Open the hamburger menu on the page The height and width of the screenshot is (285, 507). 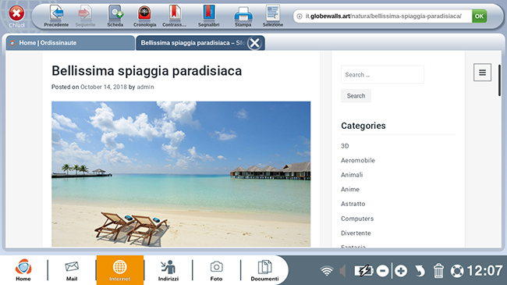click(x=482, y=72)
